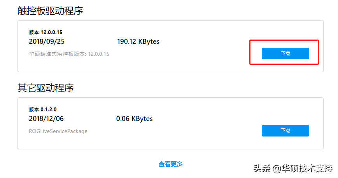This screenshot has height=178, width=338.
Task: Click the 190.12 KBytes file size
Action: 138,41
